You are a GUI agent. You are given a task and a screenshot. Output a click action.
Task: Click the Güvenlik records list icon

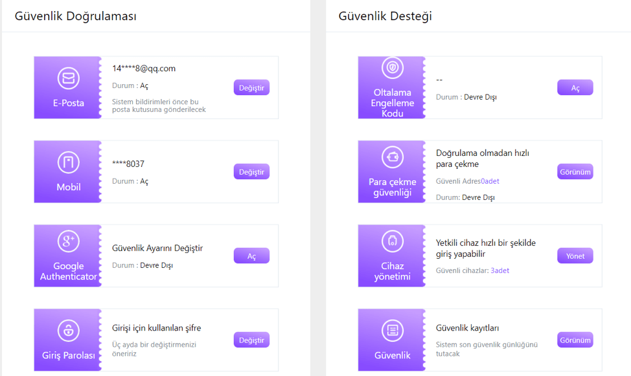pyautogui.click(x=392, y=330)
